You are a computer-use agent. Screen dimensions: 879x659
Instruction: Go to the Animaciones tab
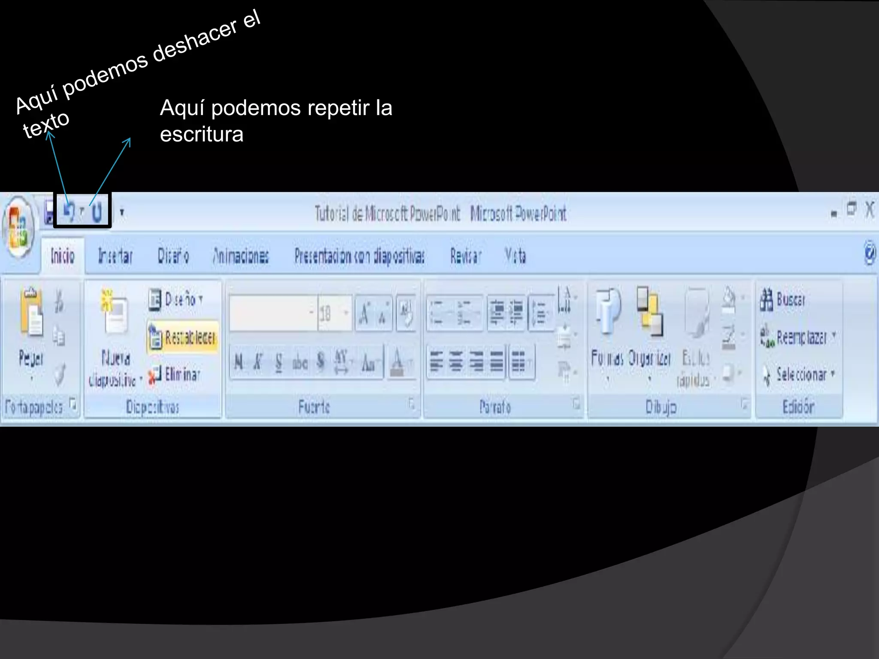(240, 256)
